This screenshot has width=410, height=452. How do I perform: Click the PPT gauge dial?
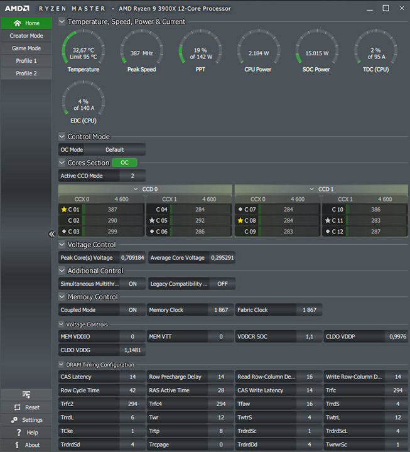coord(200,48)
